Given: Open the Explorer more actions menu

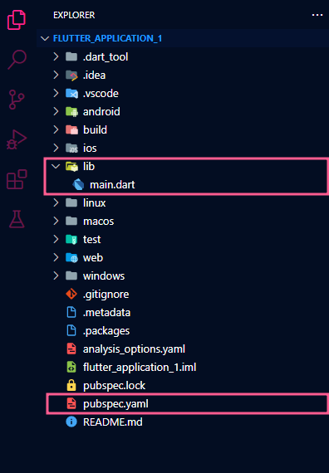Looking at the screenshot, I should point(317,15).
